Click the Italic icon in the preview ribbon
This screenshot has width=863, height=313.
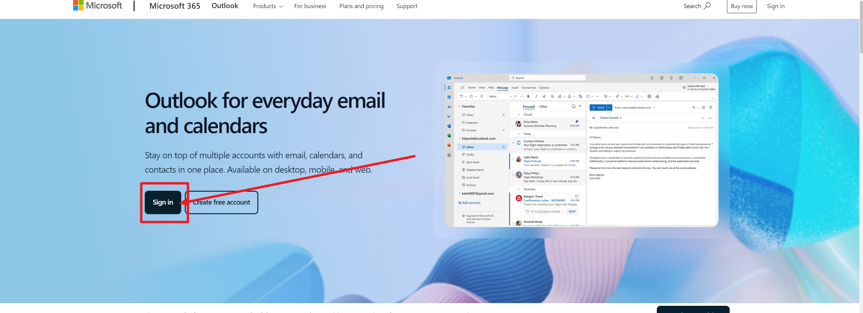point(536,96)
